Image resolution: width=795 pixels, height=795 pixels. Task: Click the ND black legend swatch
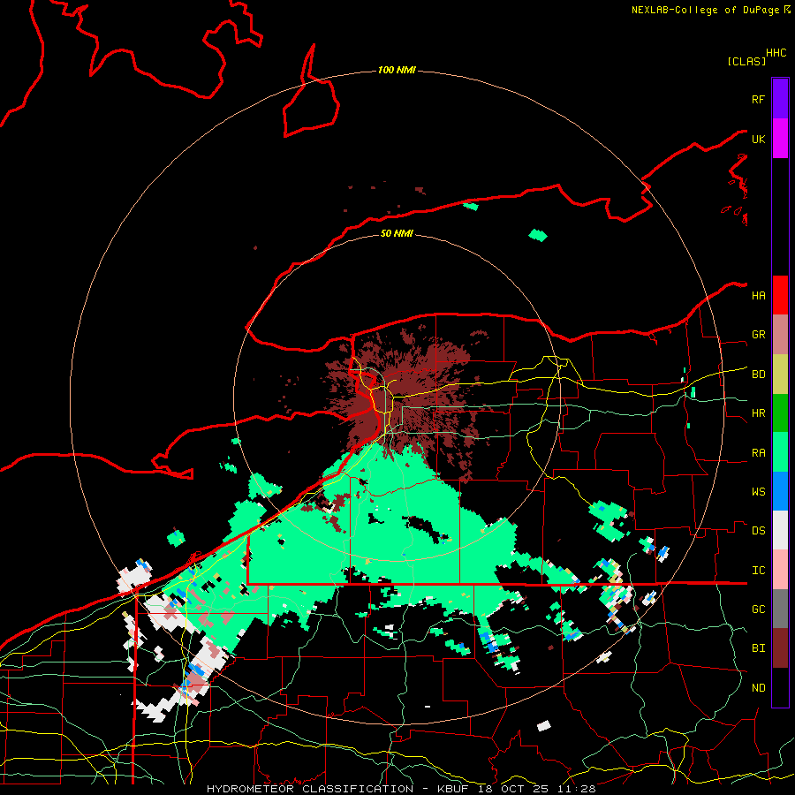click(x=780, y=687)
